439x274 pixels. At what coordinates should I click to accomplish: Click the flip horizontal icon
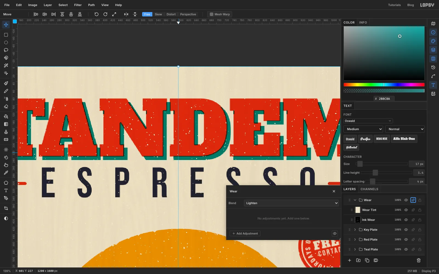pyautogui.click(x=126, y=14)
